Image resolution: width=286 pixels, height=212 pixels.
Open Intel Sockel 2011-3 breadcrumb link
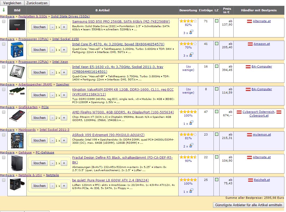coord(54,130)
